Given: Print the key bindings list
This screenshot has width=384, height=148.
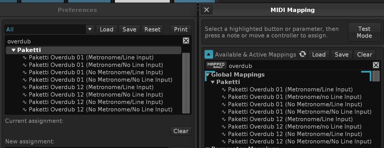Looking at the screenshot, I should (x=181, y=29).
